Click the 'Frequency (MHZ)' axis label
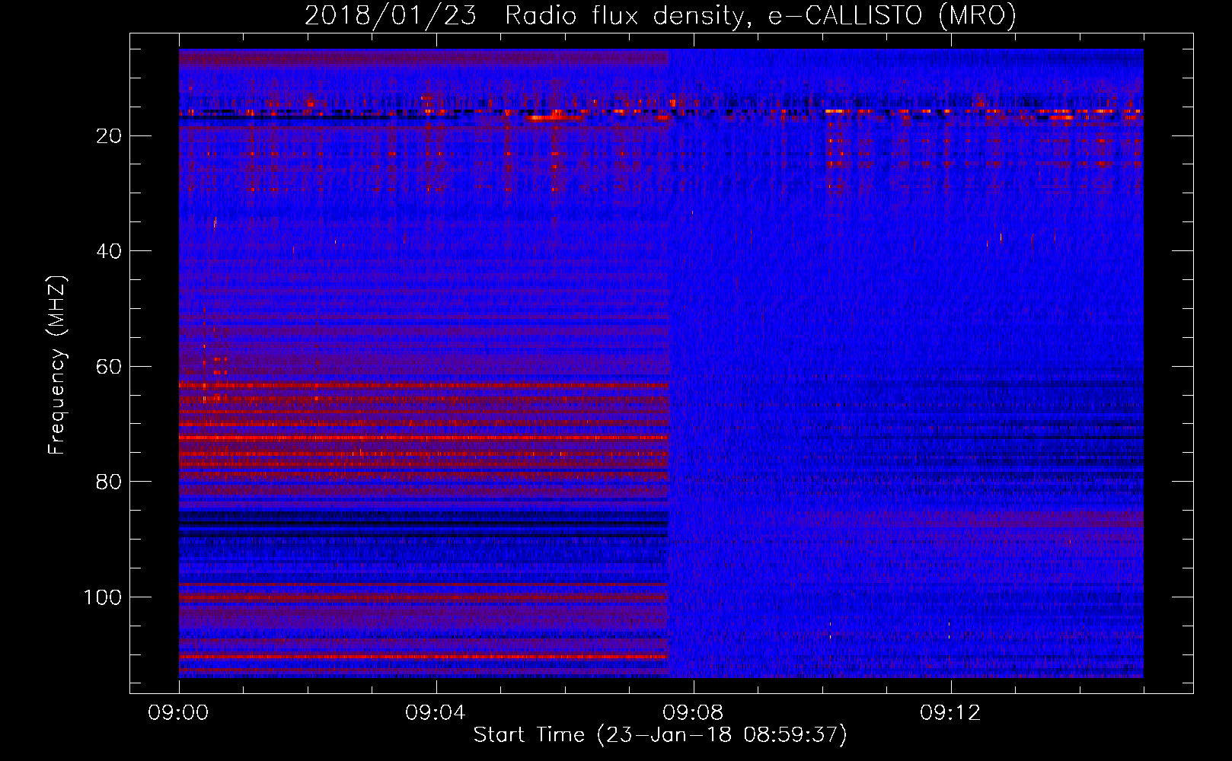The height and width of the screenshot is (761, 1232). click(57, 365)
